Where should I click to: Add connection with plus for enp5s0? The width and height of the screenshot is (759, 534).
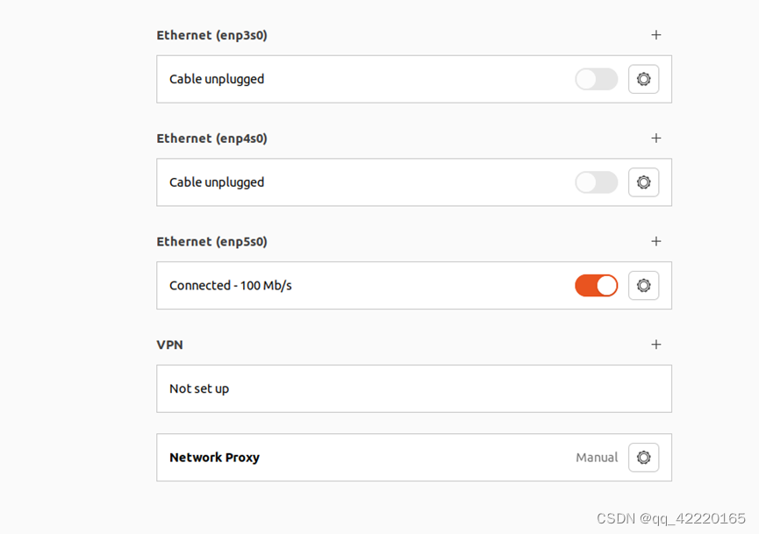coord(655,241)
